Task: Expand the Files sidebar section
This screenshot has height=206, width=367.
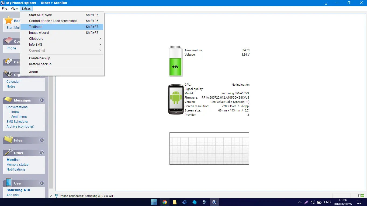Action: pyautogui.click(x=41, y=140)
